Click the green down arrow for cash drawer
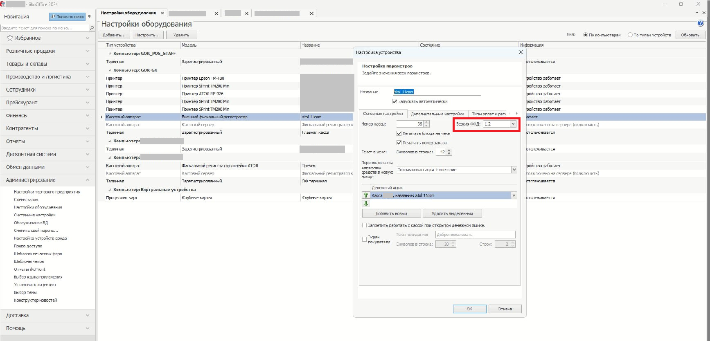Image resolution: width=710 pixels, height=341 pixels. tap(366, 204)
